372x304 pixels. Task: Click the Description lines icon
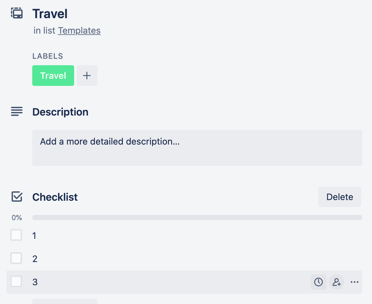click(x=17, y=112)
